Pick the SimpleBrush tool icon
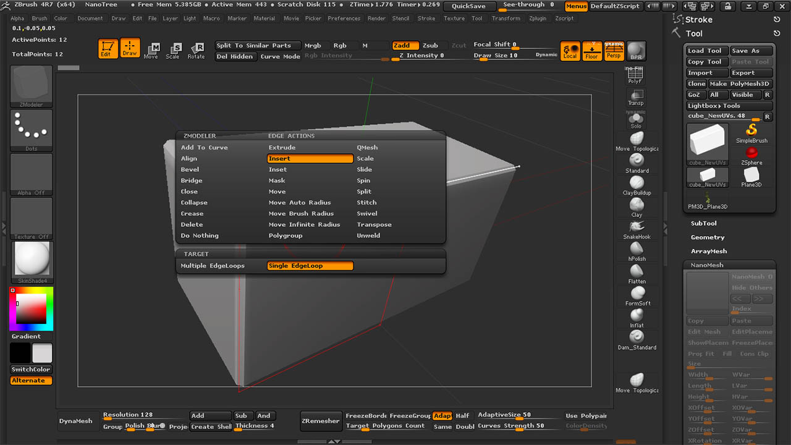This screenshot has width=791, height=445. [751, 133]
